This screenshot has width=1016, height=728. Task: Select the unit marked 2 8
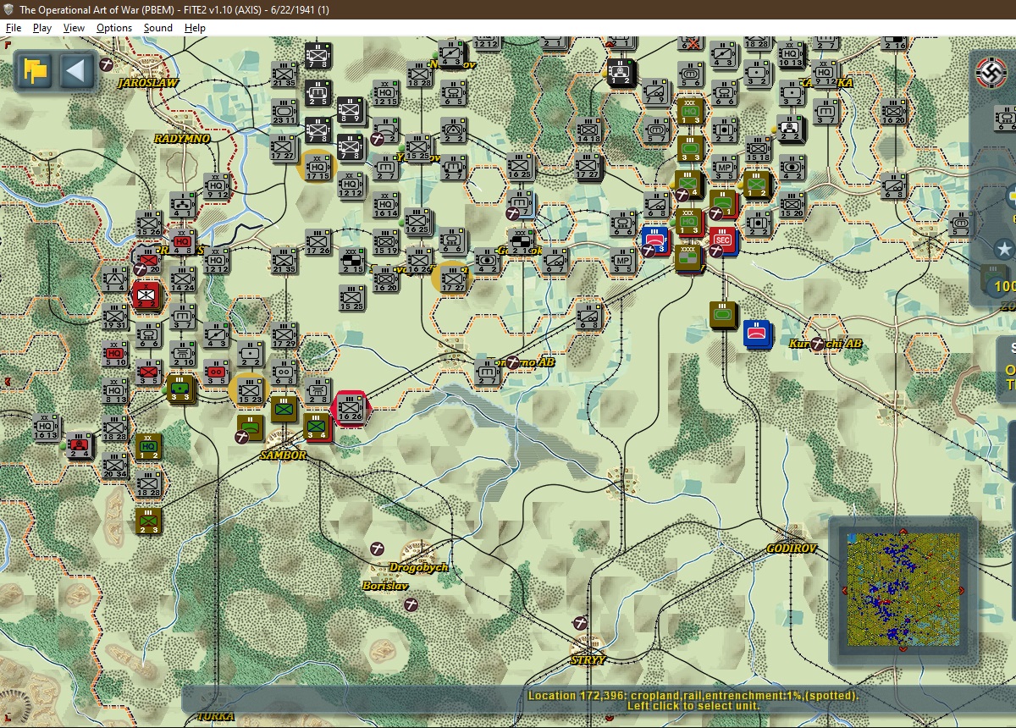[317, 390]
